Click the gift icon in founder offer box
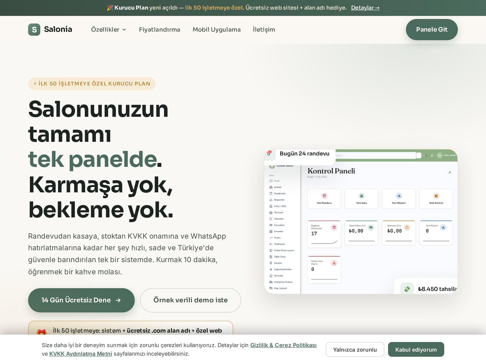Image resolution: width=486 pixels, height=364 pixels. (x=42, y=332)
